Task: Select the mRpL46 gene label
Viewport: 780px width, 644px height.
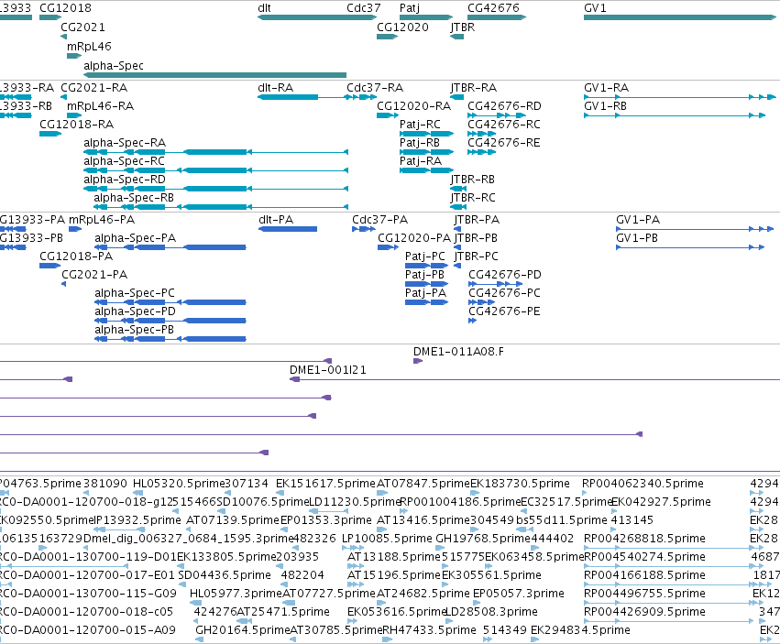Action: (89, 47)
